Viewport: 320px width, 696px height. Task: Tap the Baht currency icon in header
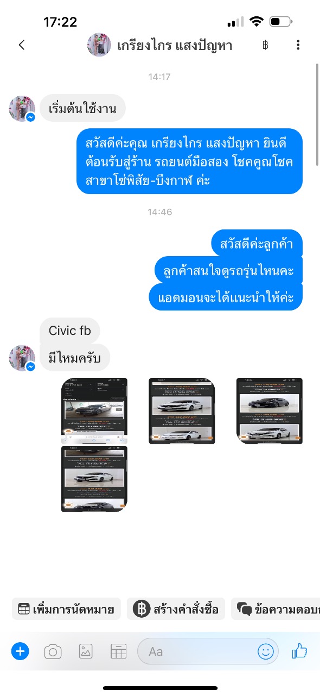(265, 45)
